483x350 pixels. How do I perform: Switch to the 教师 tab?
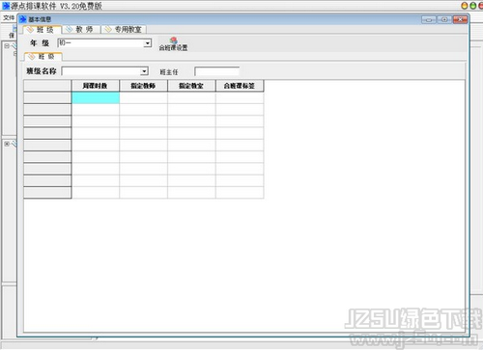coord(81,30)
